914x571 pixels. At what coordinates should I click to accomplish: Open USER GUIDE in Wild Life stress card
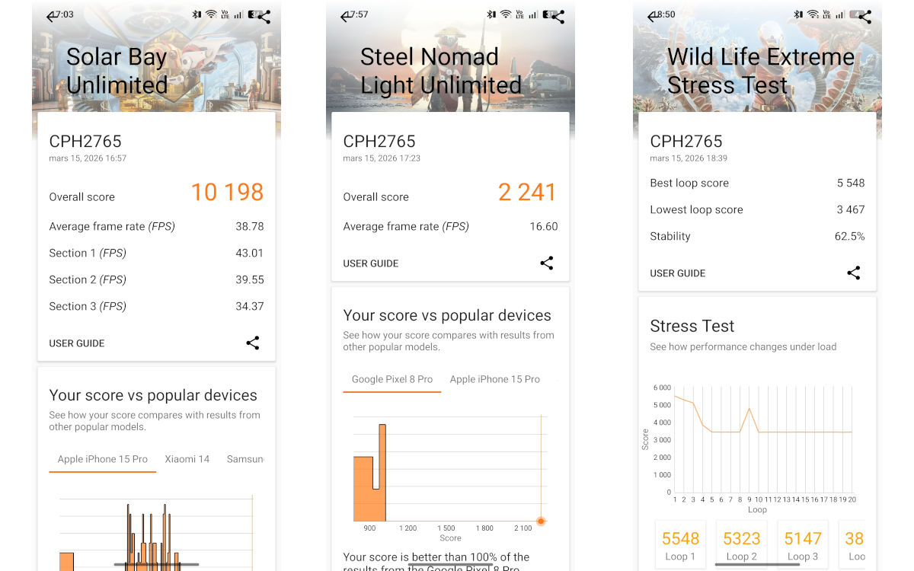[678, 273]
